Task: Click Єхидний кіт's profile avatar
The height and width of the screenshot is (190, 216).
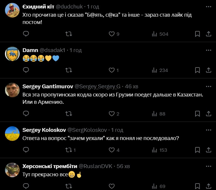Action: point(12,10)
